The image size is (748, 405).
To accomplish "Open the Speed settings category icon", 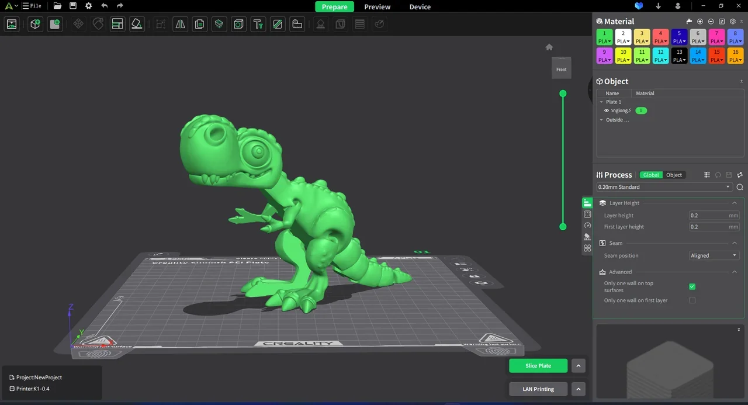I will (587, 226).
